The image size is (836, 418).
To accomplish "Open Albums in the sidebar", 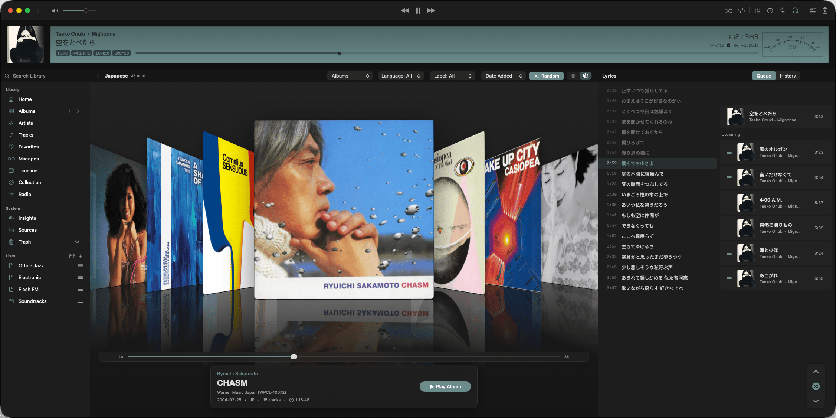I will tap(27, 111).
